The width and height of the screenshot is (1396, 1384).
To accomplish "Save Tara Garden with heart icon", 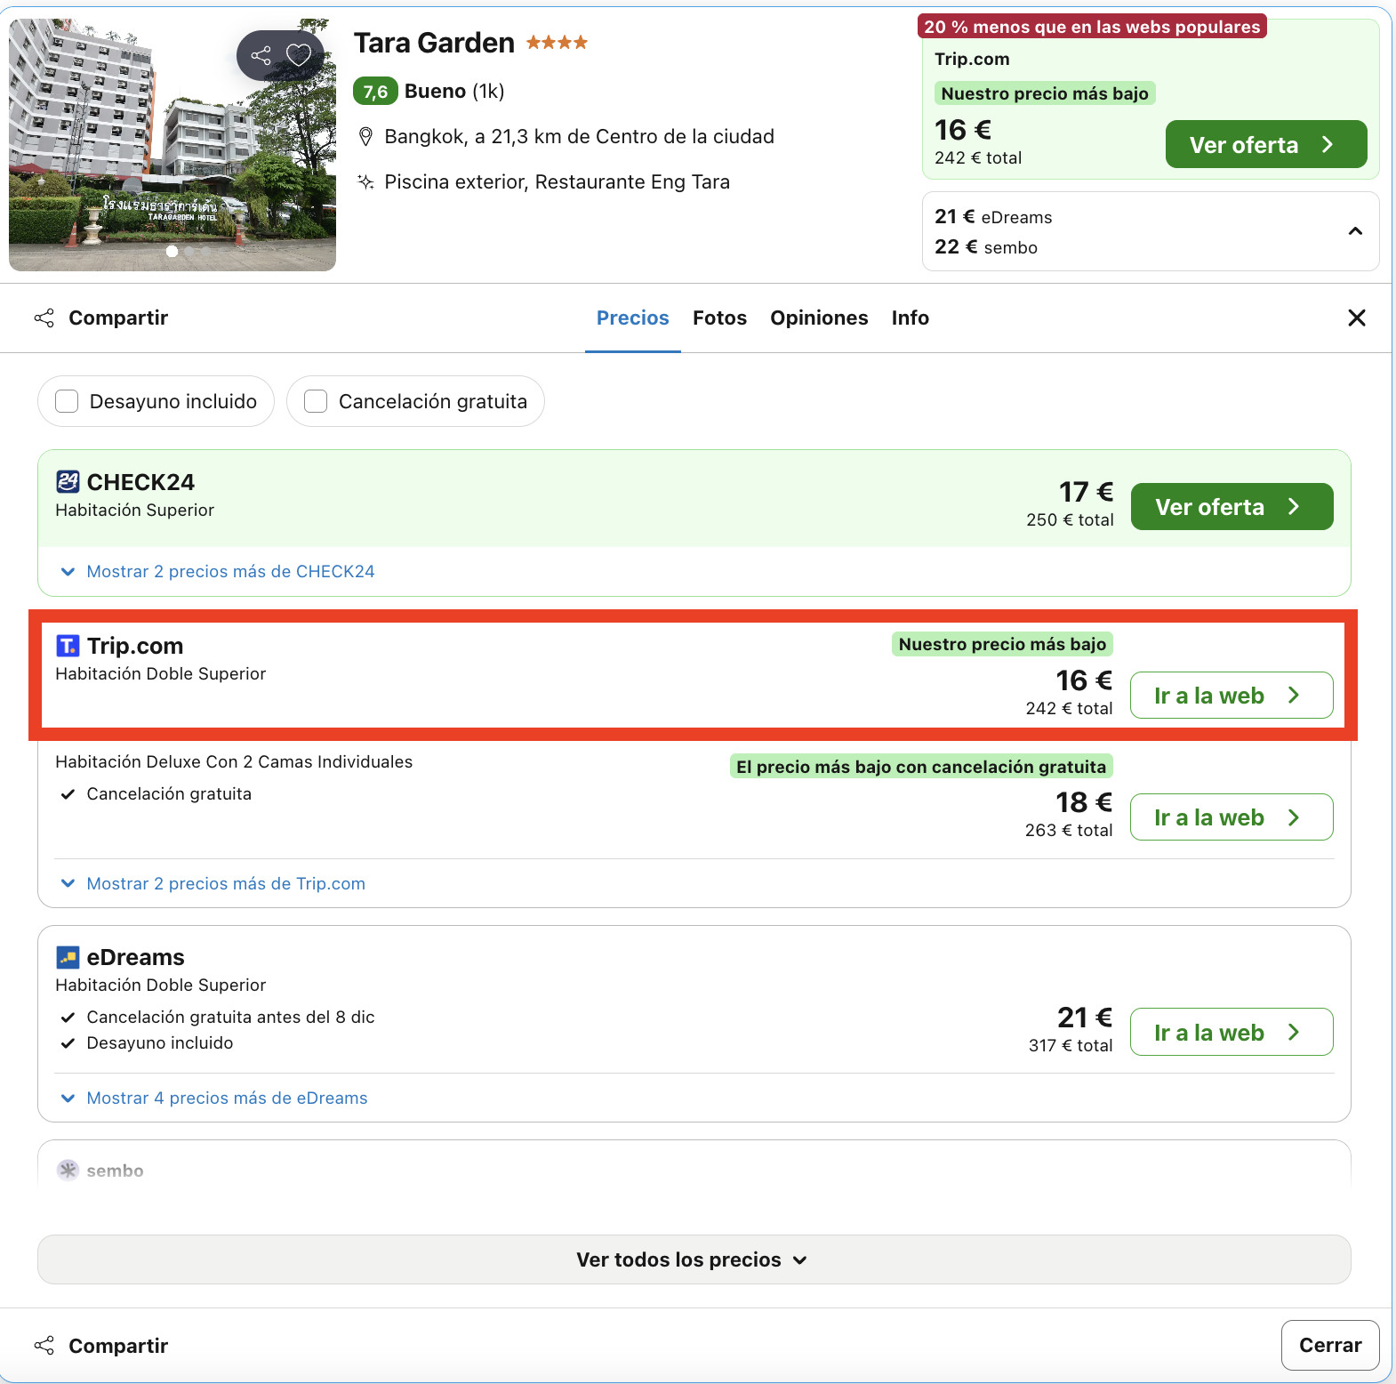I will pyautogui.click(x=299, y=55).
